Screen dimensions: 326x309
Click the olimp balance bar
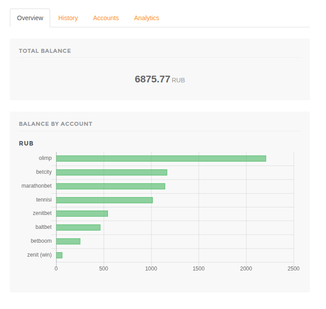[161, 159]
